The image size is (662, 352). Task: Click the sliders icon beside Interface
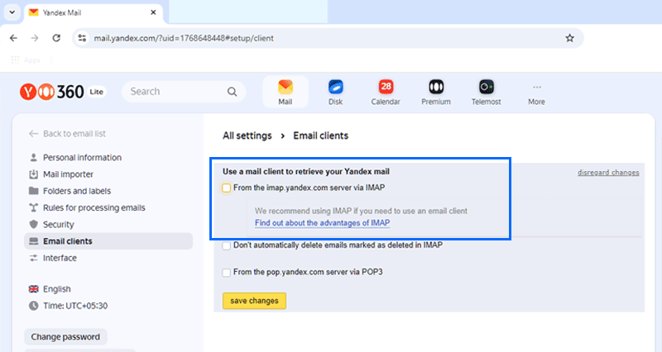coord(33,258)
